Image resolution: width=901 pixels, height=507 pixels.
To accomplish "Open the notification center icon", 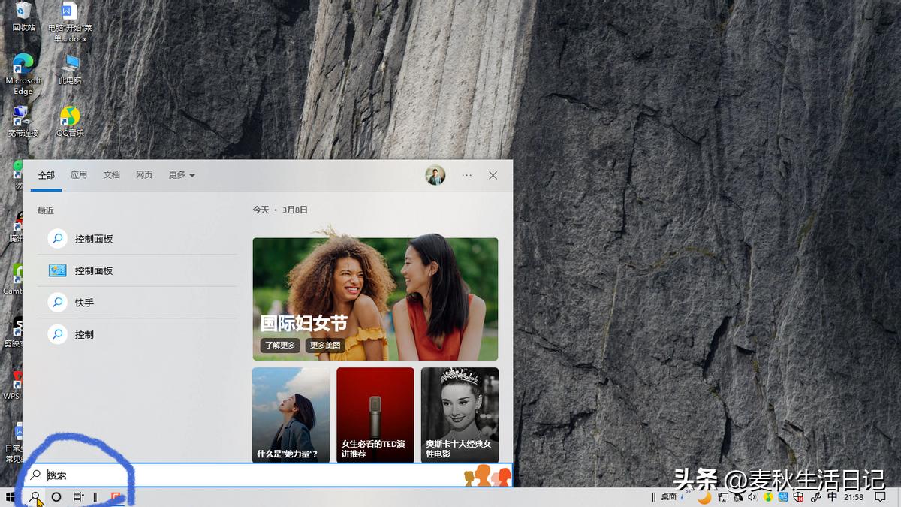I will 880,497.
